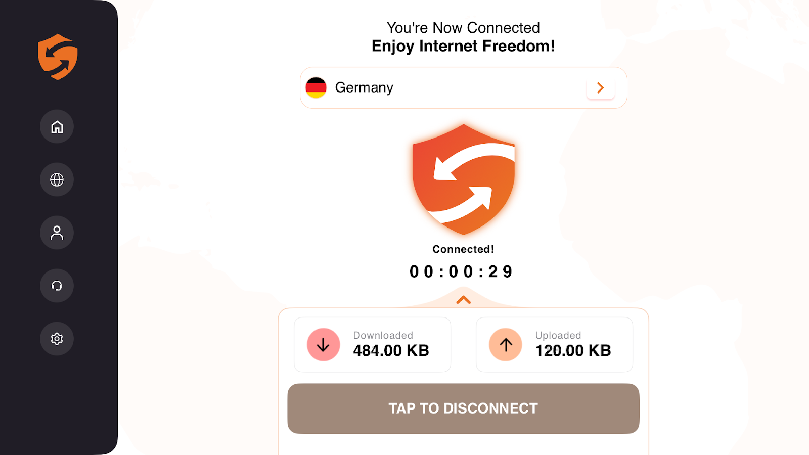Open the user account profile
This screenshot has height=455, width=809.
57,233
